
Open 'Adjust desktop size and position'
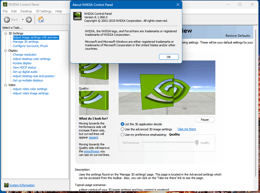coord(34,76)
